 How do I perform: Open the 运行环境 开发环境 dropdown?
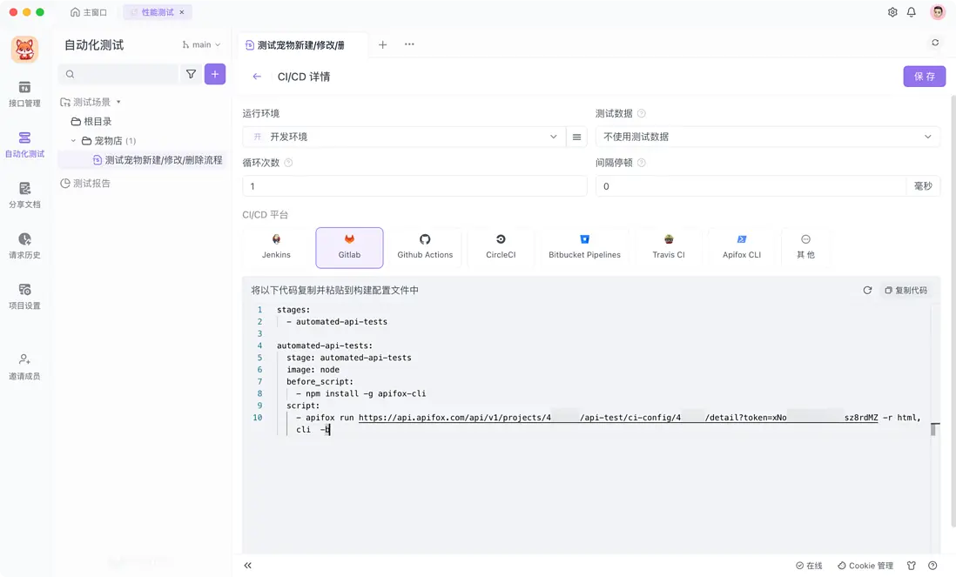[x=404, y=138]
